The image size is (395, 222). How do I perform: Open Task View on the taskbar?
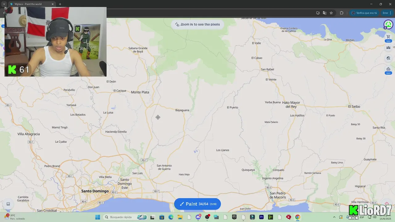[x=152, y=217]
